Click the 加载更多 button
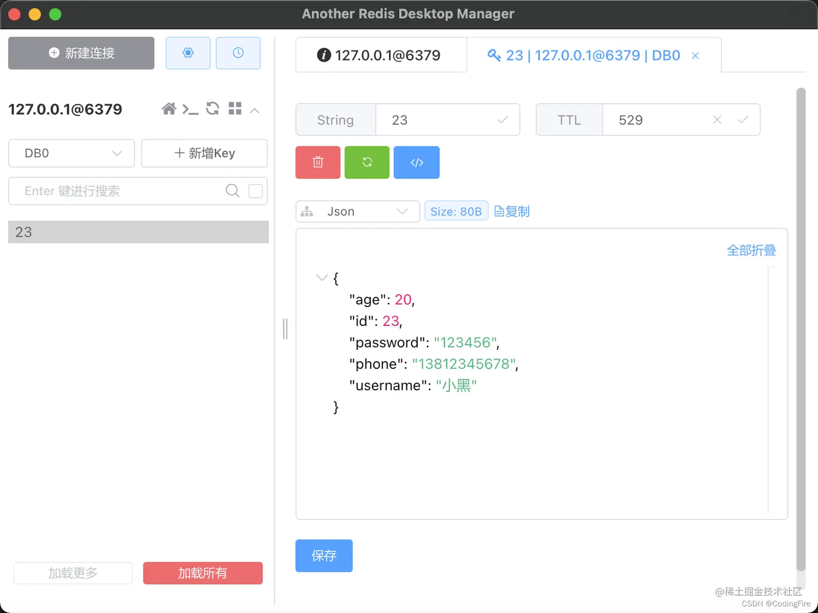The image size is (818, 613). (x=73, y=573)
